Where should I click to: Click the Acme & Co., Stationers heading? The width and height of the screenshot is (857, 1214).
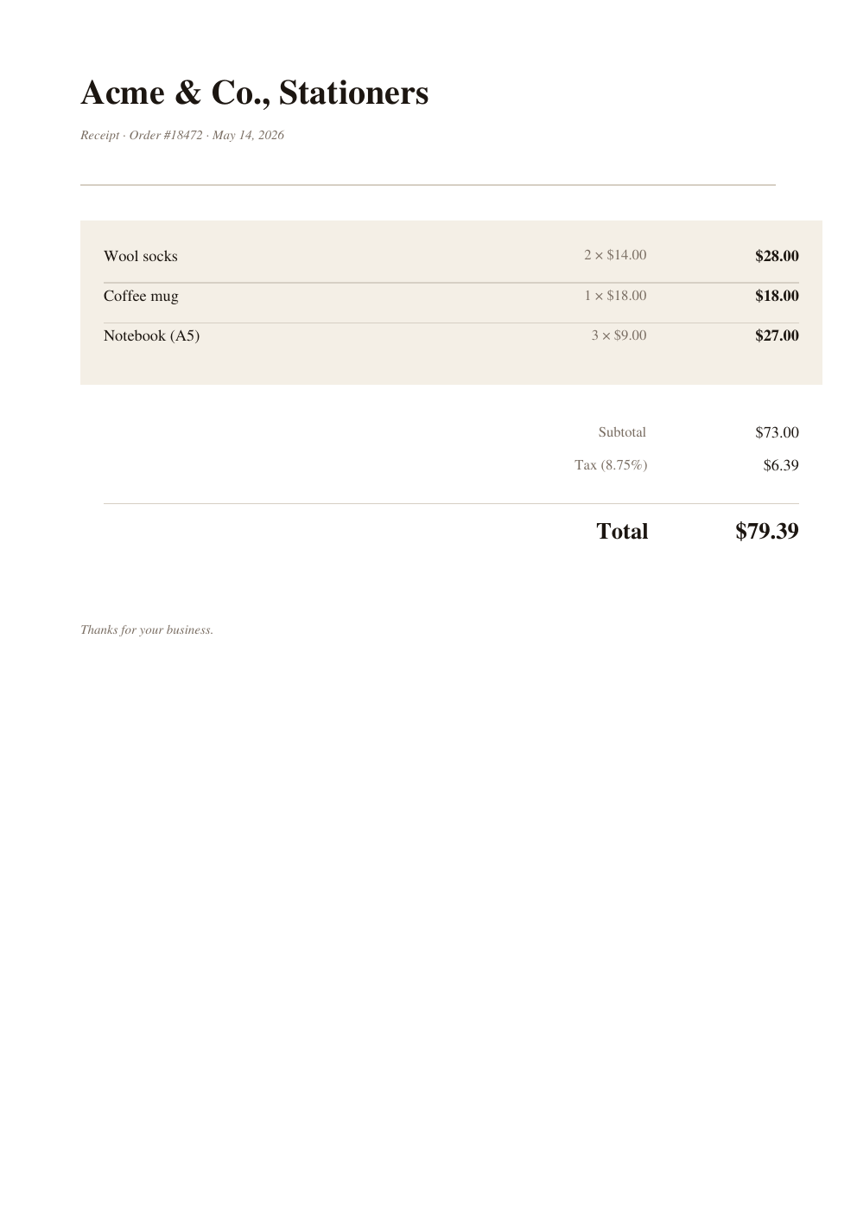[x=254, y=93]
